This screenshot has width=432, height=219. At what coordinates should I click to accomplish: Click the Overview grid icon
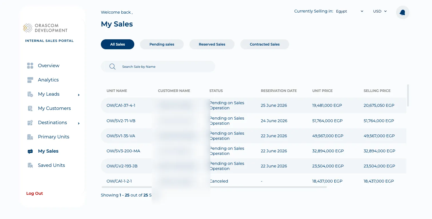pyautogui.click(x=30, y=66)
